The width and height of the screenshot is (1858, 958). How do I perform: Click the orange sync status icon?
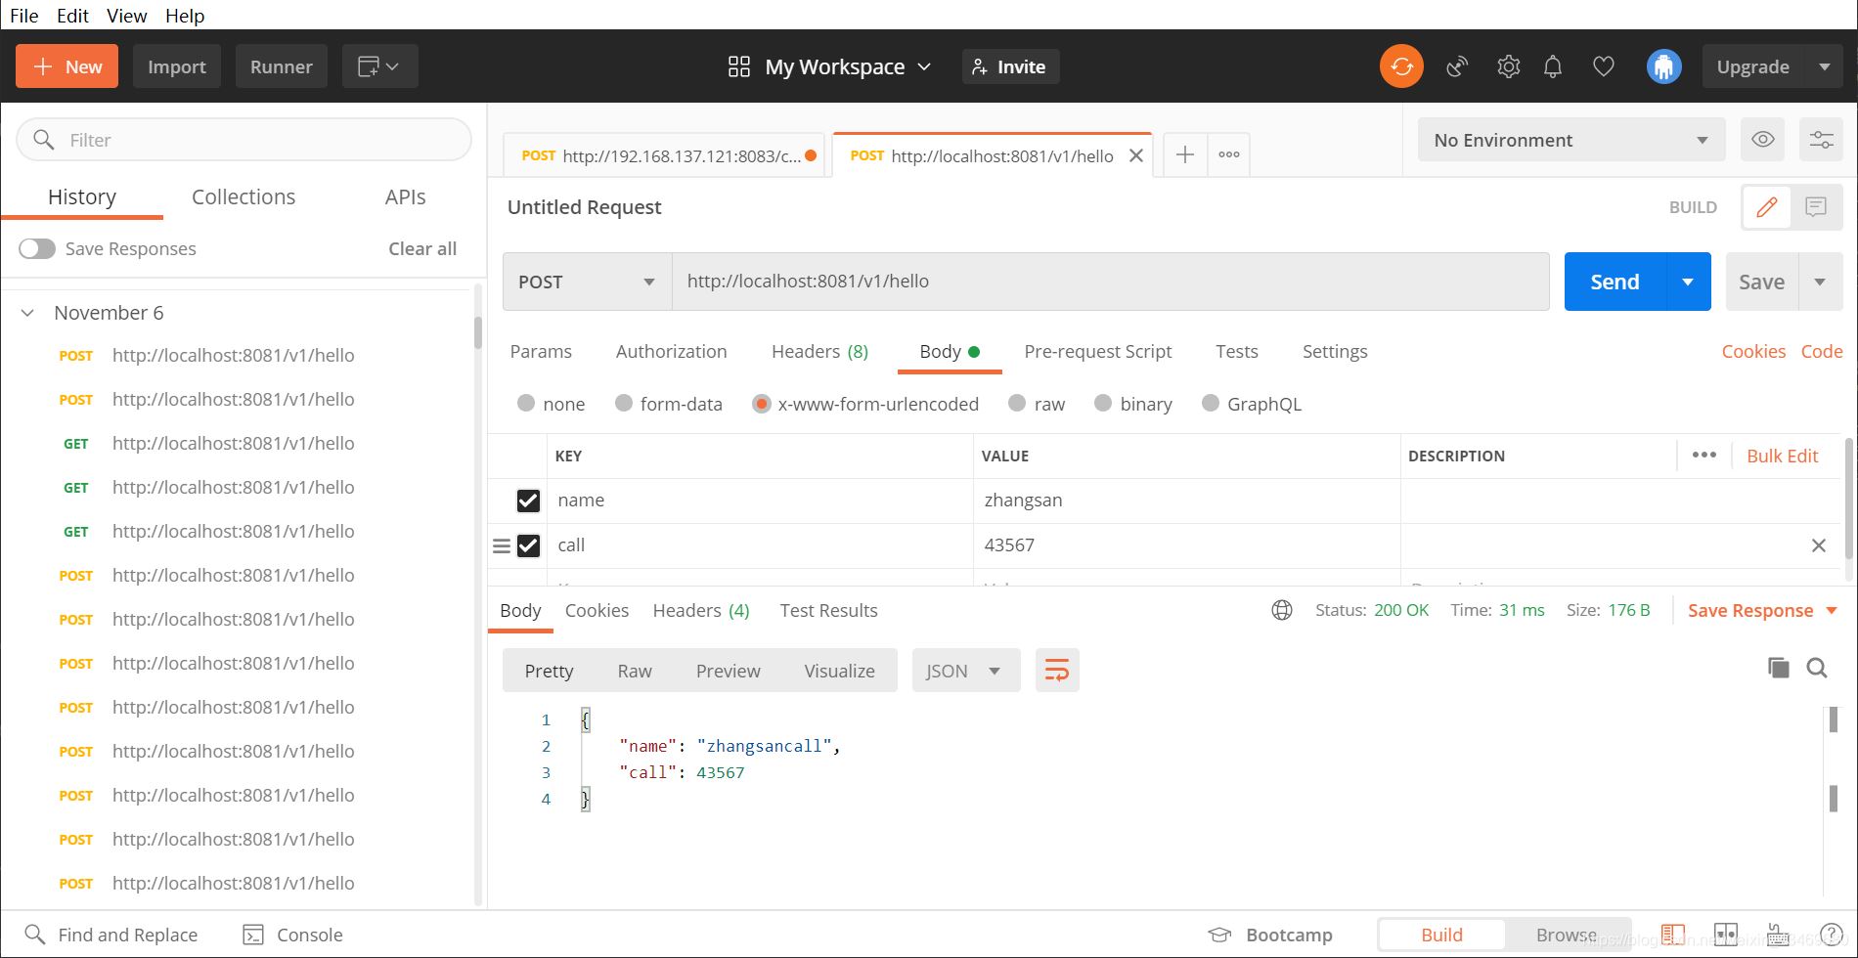[1401, 65]
